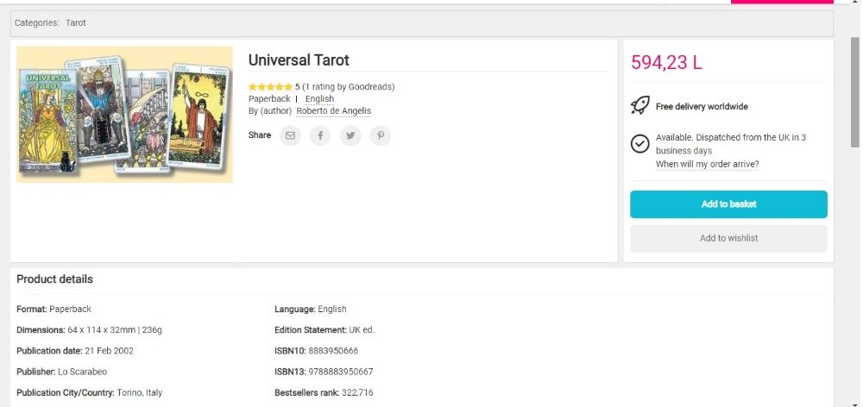Share on Twitter icon
863x407 pixels.
click(350, 135)
